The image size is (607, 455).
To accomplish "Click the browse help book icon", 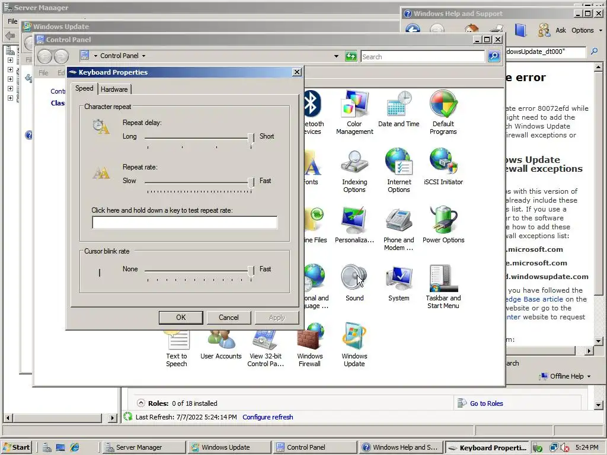I will click(x=520, y=30).
